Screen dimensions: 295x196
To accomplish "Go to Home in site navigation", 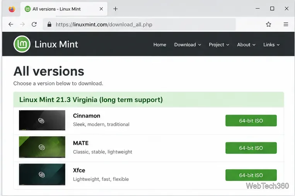I will [160, 44].
